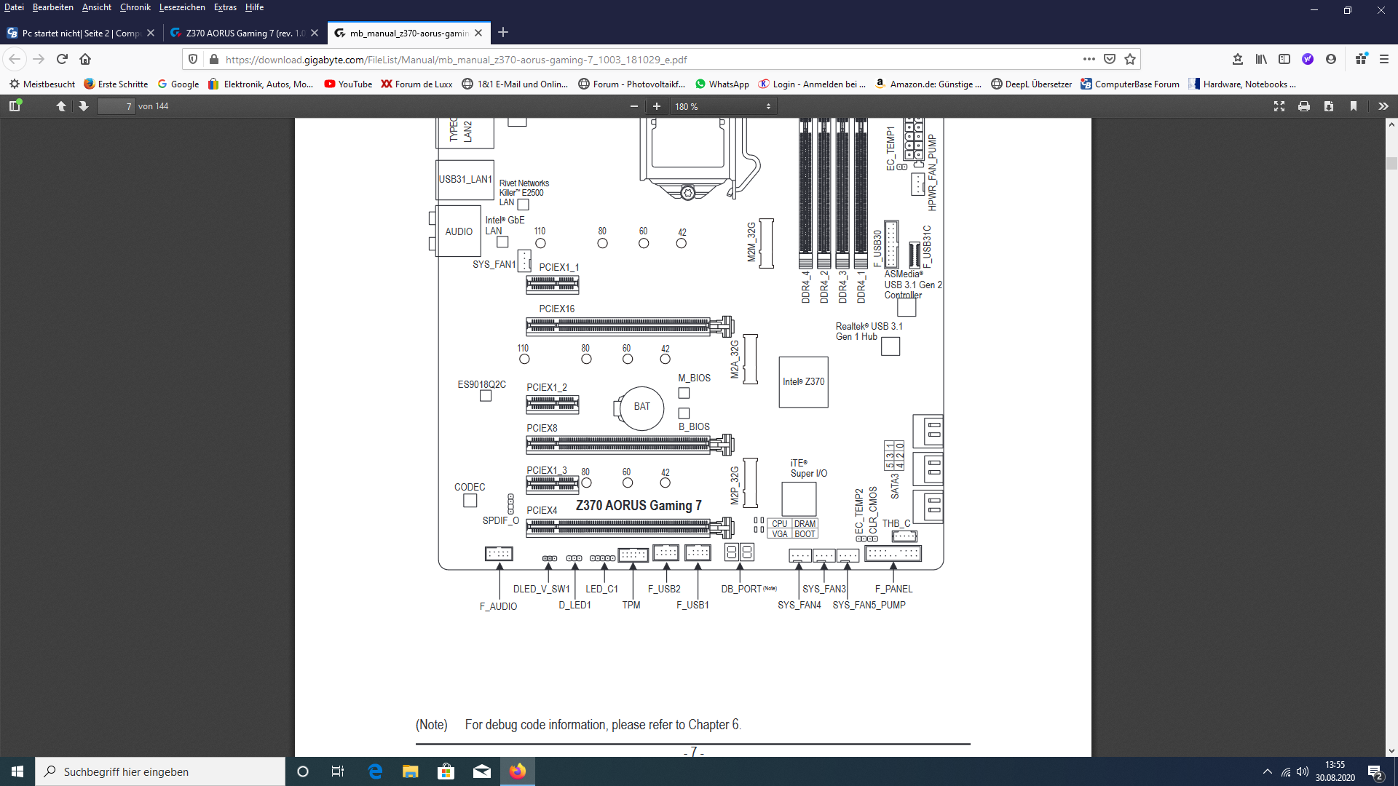Open the YouTube bookmark
This screenshot has width=1398, height=786.
tap(348, 84)
